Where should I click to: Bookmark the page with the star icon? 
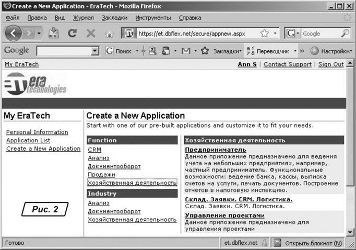pos(265,33)
